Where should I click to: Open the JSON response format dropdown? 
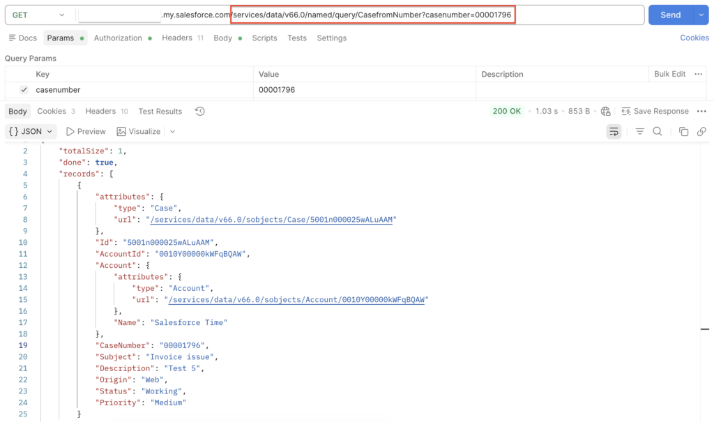tap(31, 131)
